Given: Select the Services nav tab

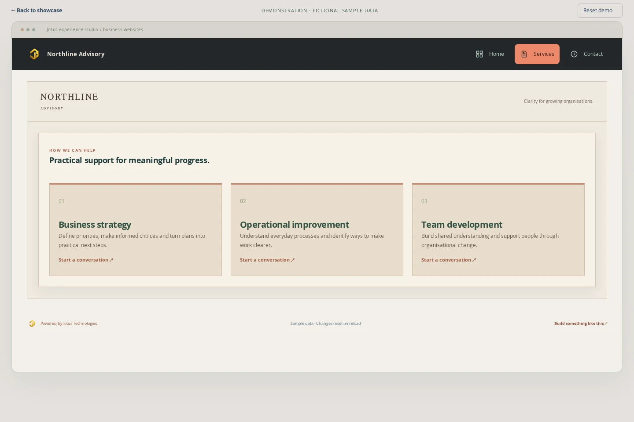Looking at the screenshot, I should [x=537, y=54].
